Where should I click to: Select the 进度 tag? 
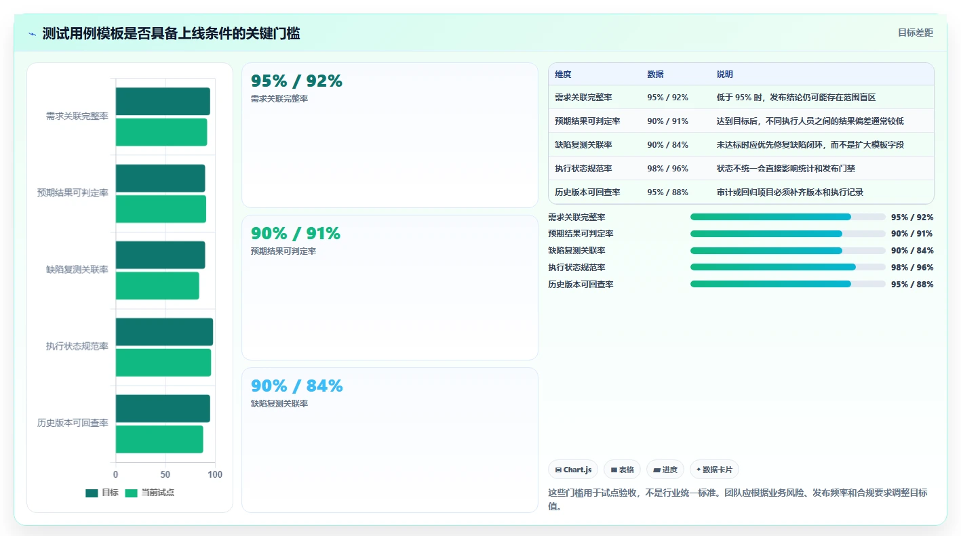pyautogui.click(x=665, y=470)
